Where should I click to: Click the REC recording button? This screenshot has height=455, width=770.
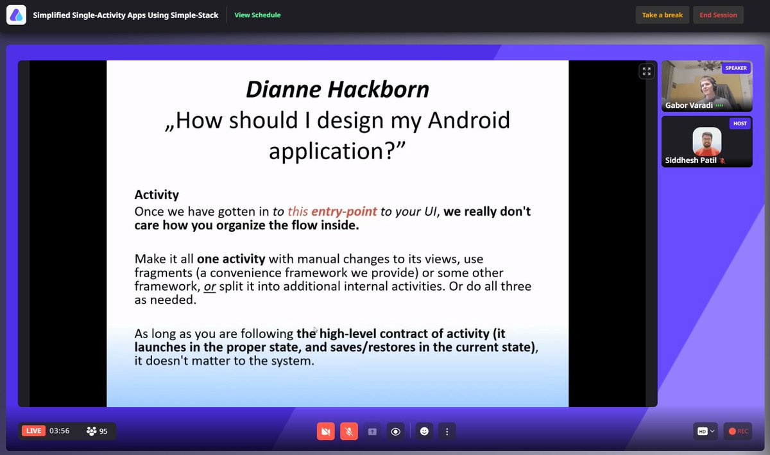click(738, 431)
